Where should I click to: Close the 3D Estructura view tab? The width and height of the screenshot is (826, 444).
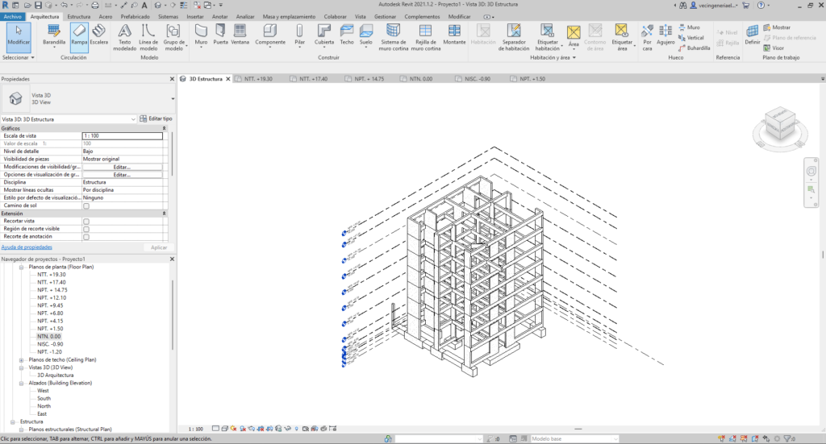pos(228,79)
